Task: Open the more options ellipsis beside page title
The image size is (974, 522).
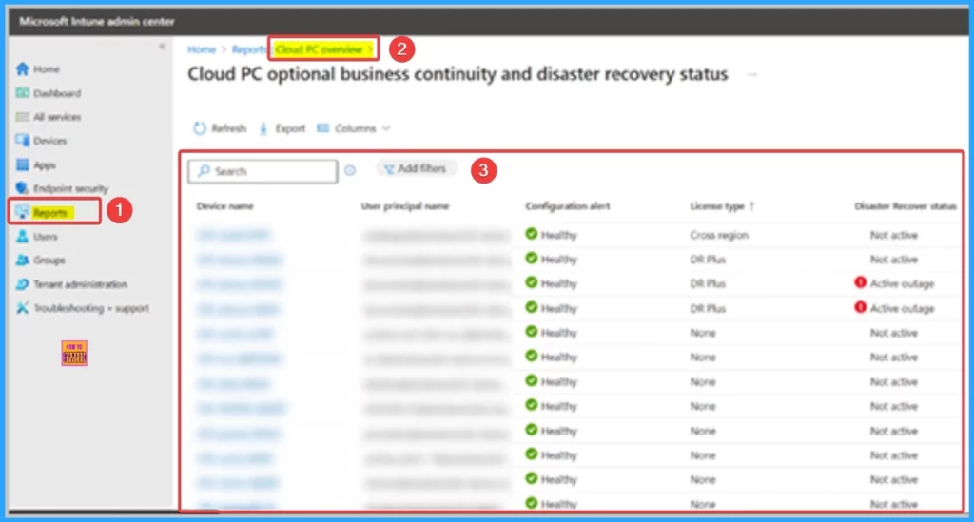Action: 752,74
